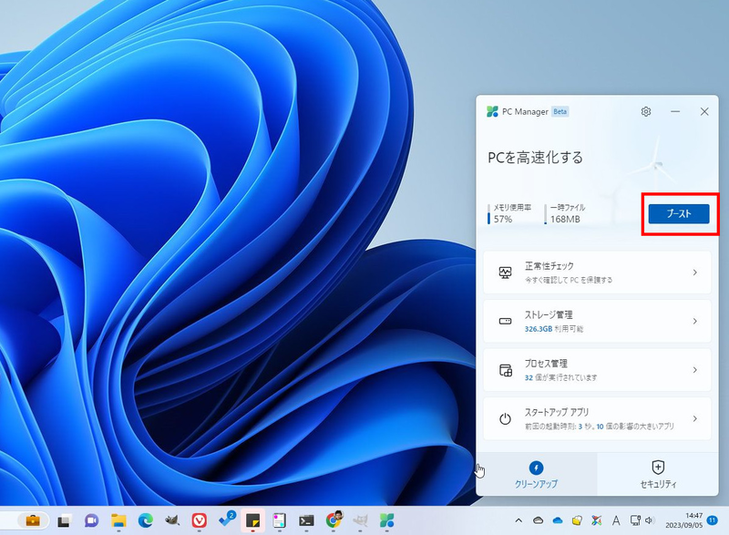Switch to the セキュリティ tab
The height and width of the screenshot is (535, 729).
coord(658,474)
